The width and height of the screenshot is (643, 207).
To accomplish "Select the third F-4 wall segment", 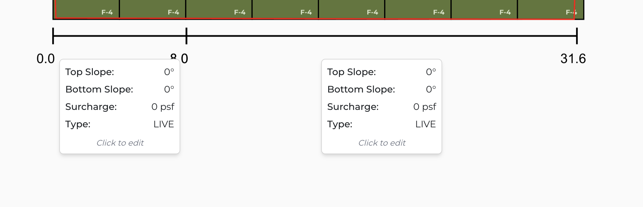I will tap(218, 9).
